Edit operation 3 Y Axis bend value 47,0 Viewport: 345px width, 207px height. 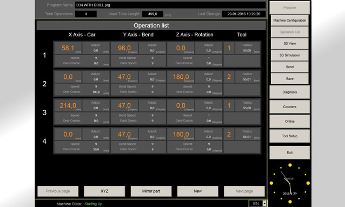(124, 105)
